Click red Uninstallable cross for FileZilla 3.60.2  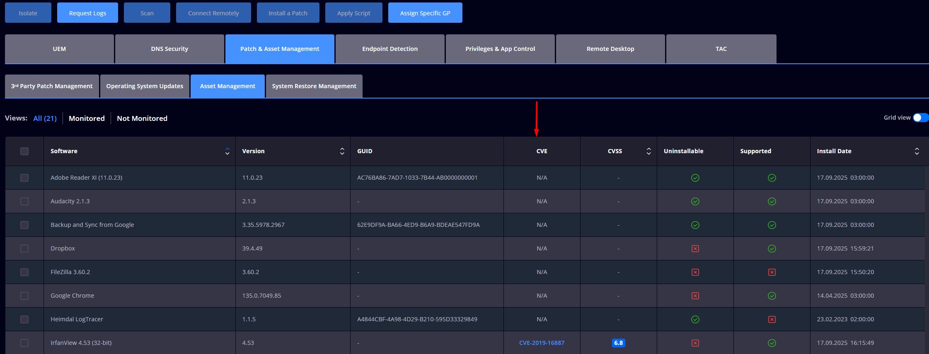pos(695,272)
